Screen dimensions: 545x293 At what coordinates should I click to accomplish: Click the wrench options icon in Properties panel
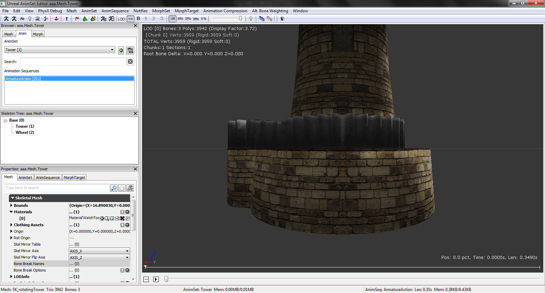(x=130, y=188)
